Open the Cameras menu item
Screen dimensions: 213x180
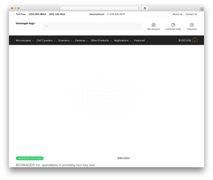coord(80,40)
